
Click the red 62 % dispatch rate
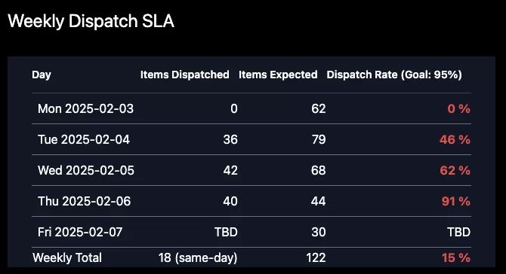455,170
